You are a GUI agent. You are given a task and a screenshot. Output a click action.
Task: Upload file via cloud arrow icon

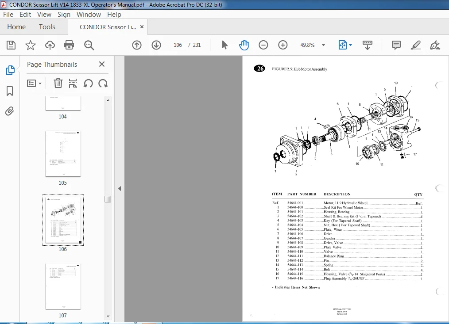point(50,45)
